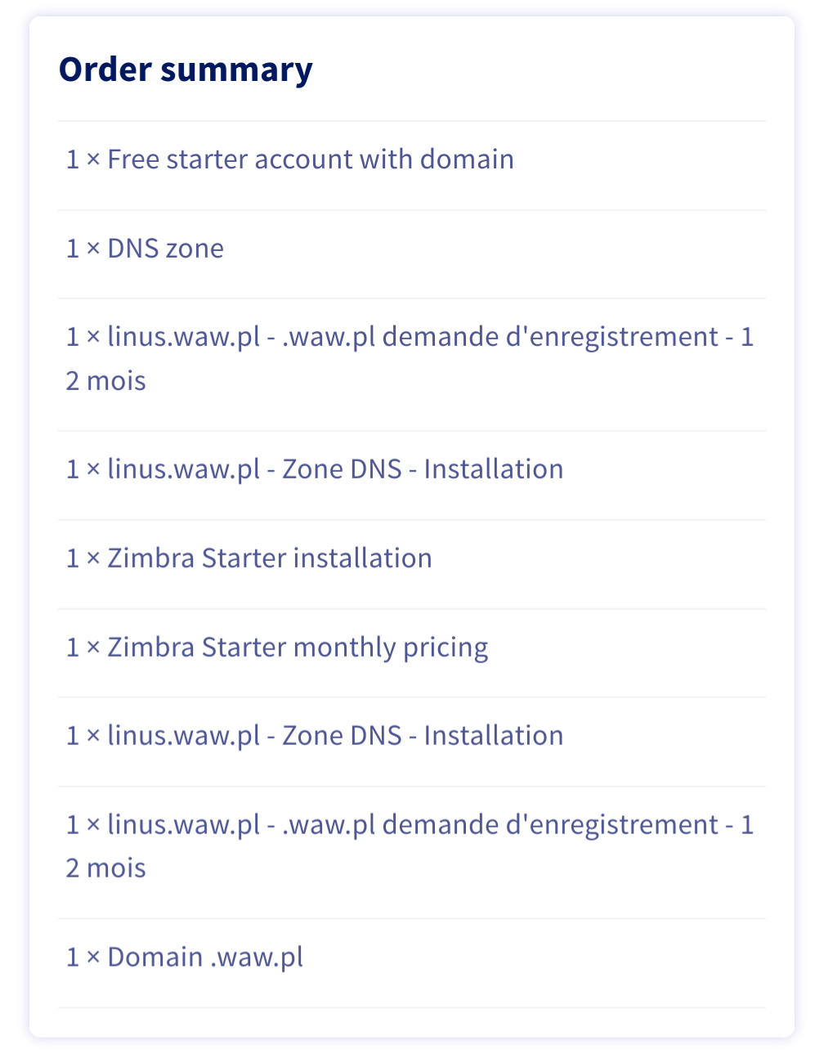
Task: Click "2 mois" text under first registration entry
Action: (x=106, y=381)
